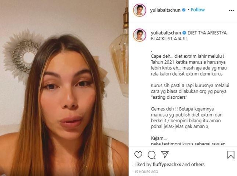Click the 15 HOURS AGO timestamp

tap(146, 172)
